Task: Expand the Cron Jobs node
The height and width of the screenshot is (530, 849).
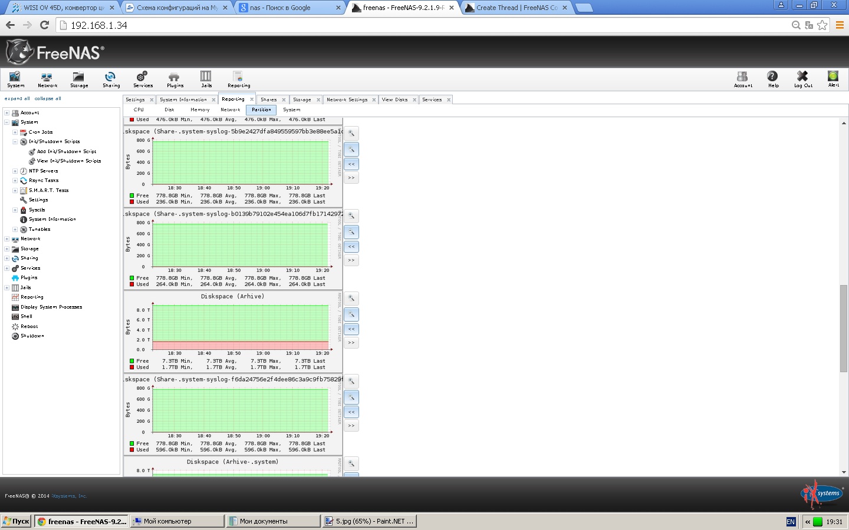Action: (x=15, y=132)
